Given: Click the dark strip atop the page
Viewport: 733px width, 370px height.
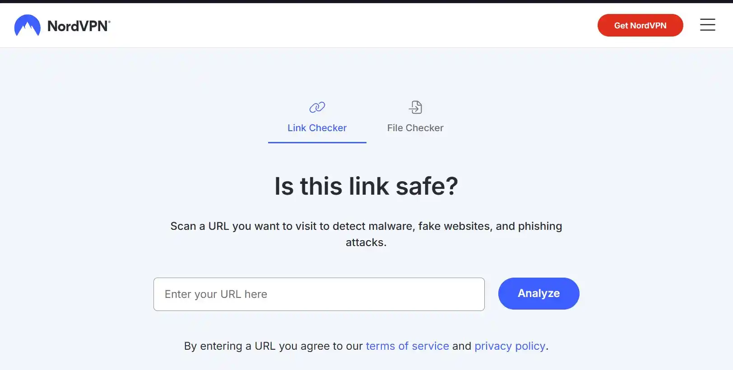Looking at the screenshot, I should click(366, 1).
